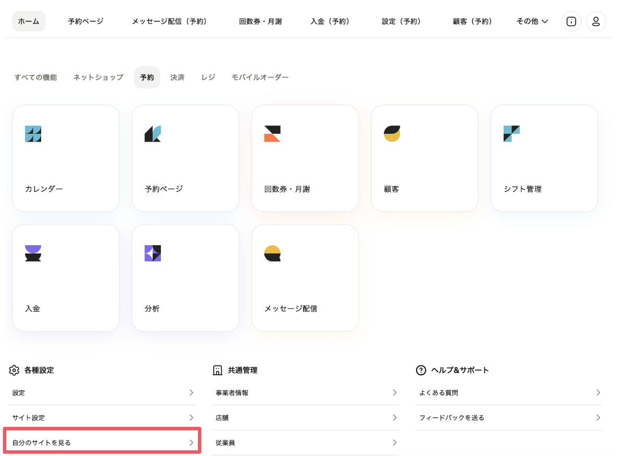Open the 分析 card icon
This screenshot has width=626, height=456.
coord(153,253)
